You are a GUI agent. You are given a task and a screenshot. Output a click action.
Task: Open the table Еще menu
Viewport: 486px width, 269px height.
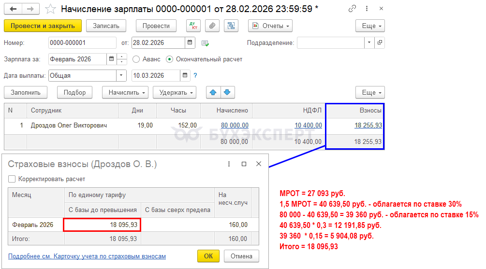coord(370,92)
